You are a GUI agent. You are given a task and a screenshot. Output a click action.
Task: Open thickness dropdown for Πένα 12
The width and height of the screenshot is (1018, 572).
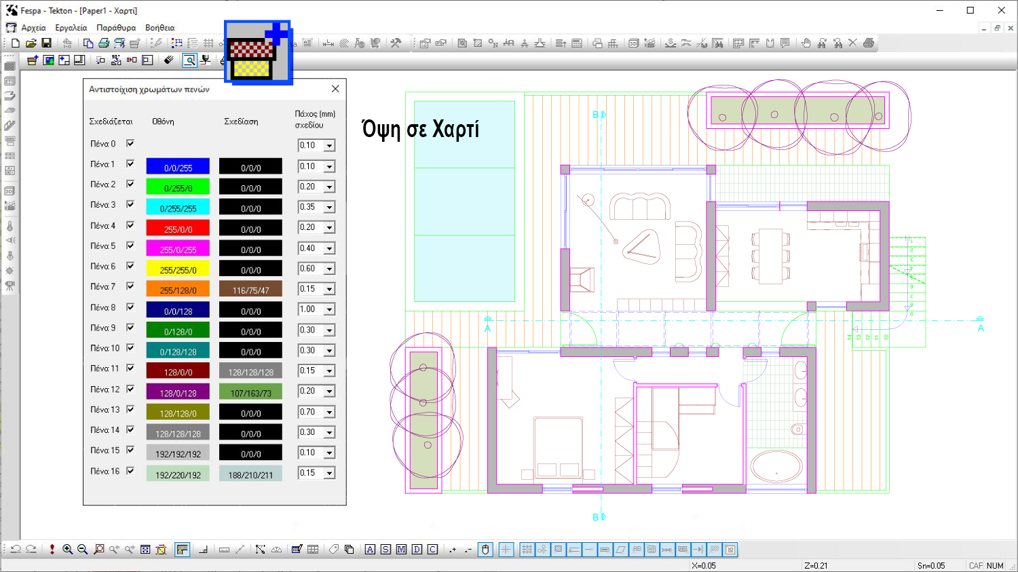click(x=329, y=392)
